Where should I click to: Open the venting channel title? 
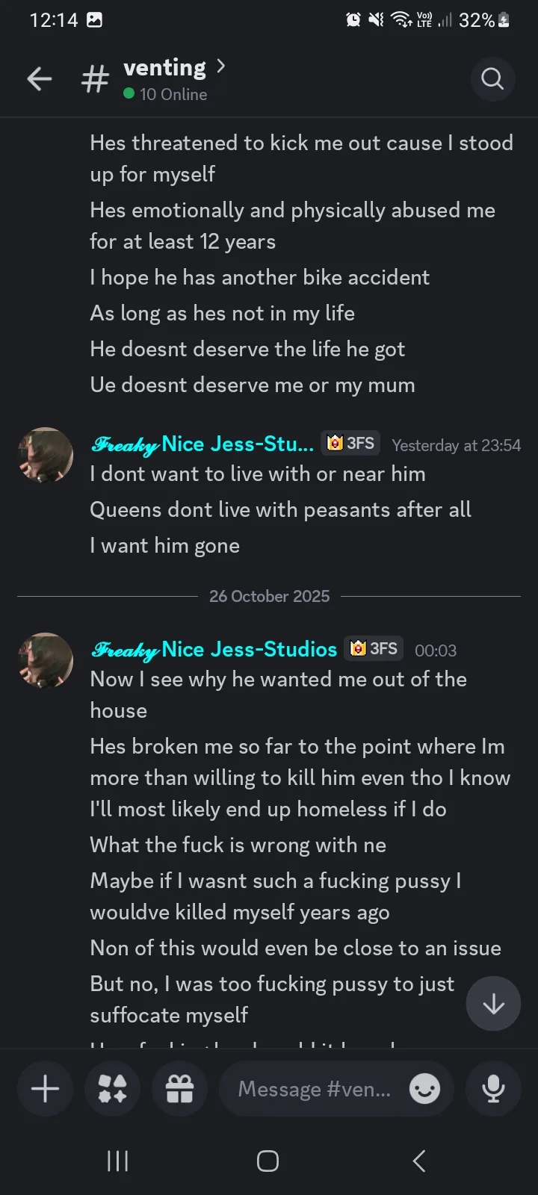pos(164,68)
